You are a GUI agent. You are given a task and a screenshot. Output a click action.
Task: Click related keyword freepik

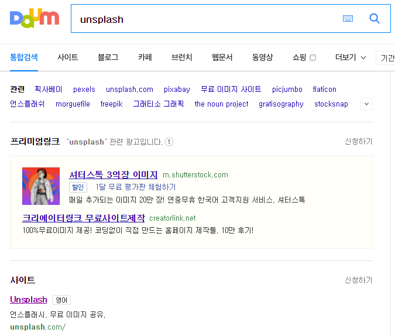coord(111,104)
